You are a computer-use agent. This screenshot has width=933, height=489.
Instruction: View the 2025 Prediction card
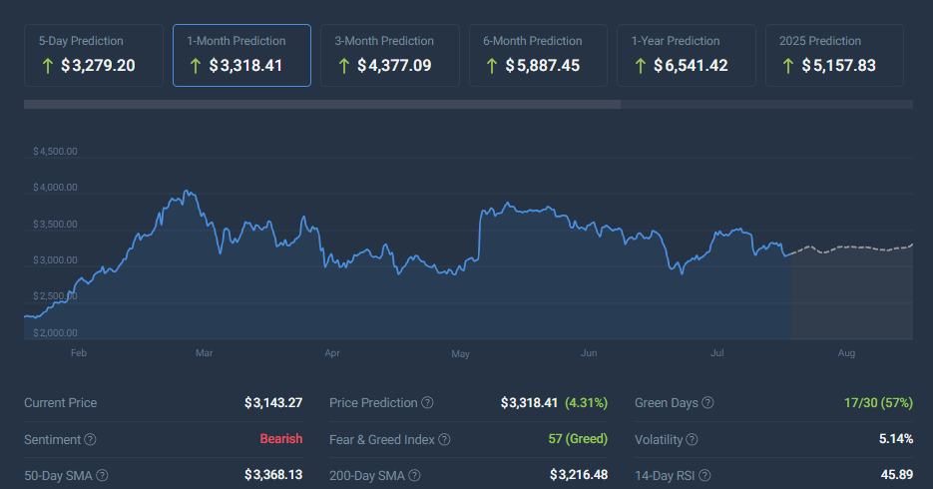click(835, 55)
